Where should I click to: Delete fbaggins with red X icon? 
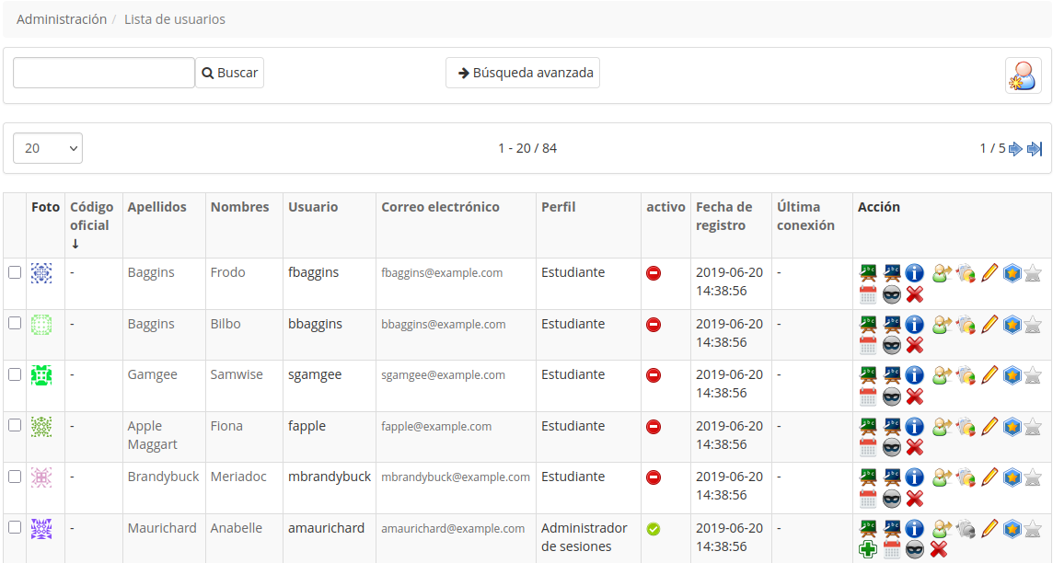click(x=915, y=294)
